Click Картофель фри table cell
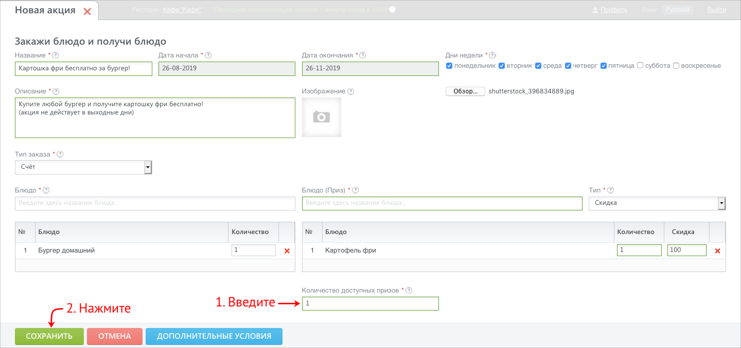Image resolution: width=741 pixels, height=348 pixels. 467,250
